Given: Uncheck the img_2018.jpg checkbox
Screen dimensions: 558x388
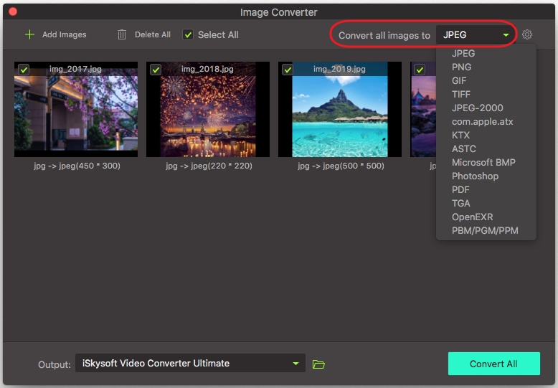Looking at the screenshot, I should coord(156,70).
